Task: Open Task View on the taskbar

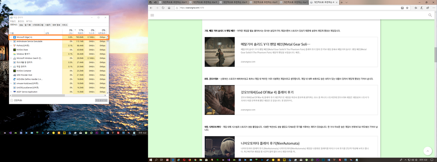Action: [162, 160]
